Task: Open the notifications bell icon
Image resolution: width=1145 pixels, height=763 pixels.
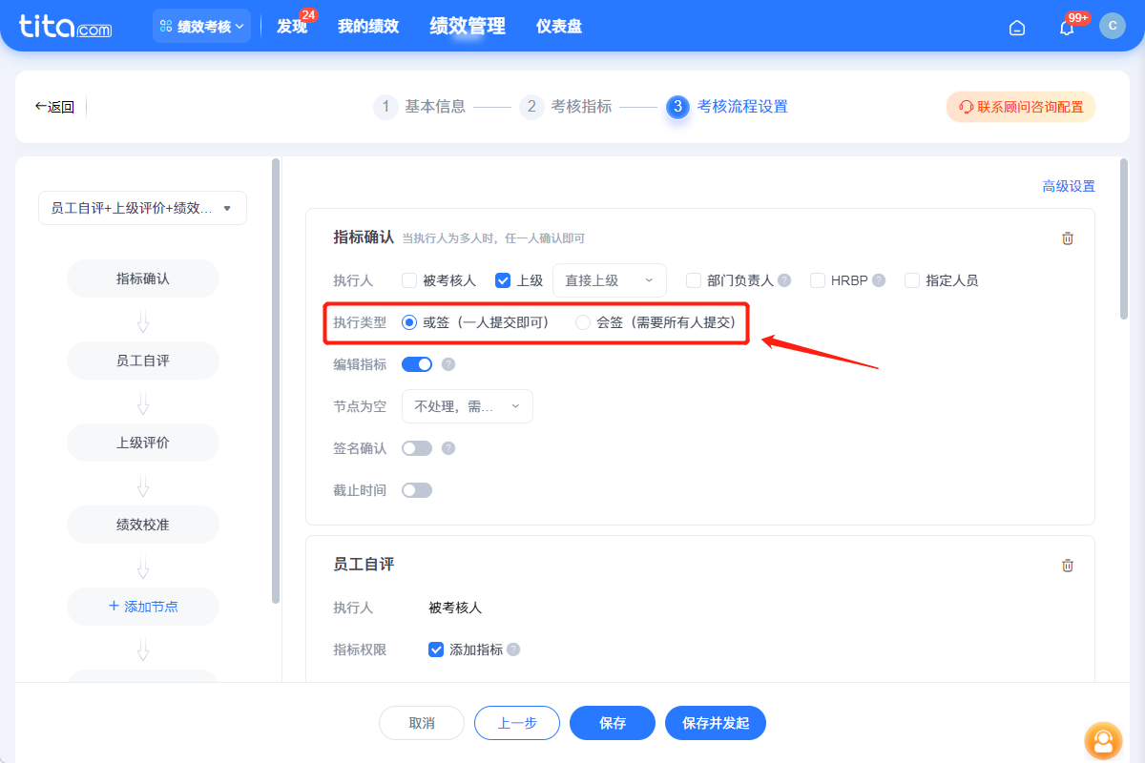Action: click(x=1066, y=27)
